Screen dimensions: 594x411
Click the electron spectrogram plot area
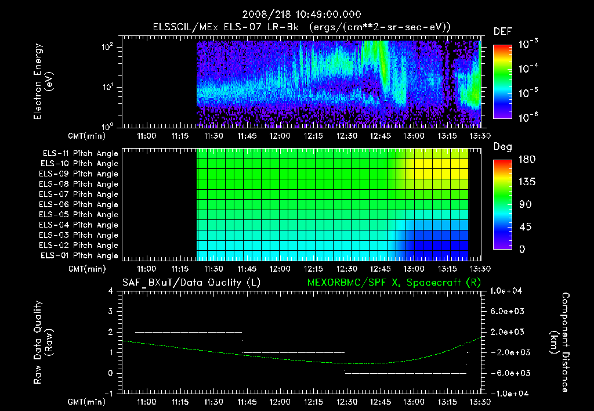click(x=302, y=82)
